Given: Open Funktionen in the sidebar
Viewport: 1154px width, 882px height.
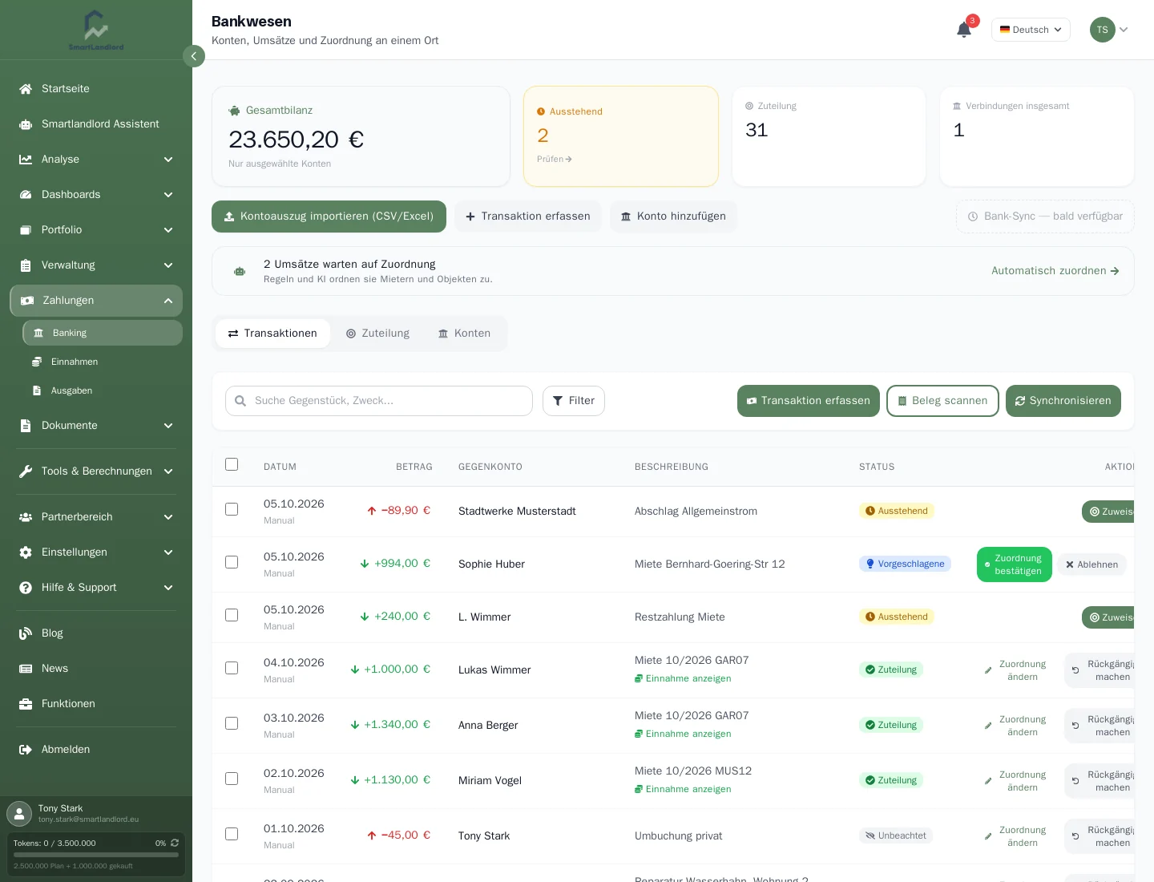Looking at the screenshot, I should (x=96, y=704).
